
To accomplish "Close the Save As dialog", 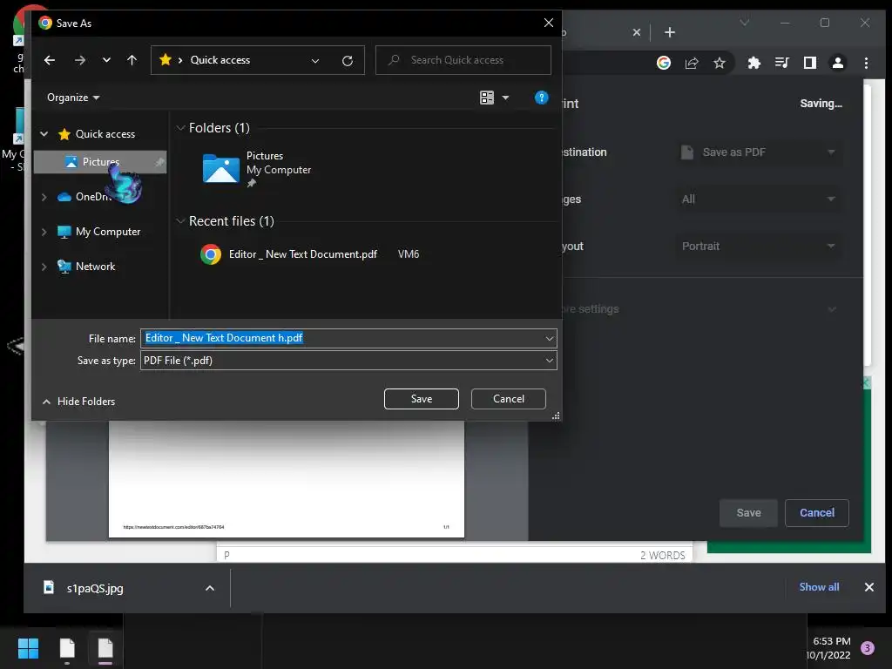I will (x=549, y=23).
